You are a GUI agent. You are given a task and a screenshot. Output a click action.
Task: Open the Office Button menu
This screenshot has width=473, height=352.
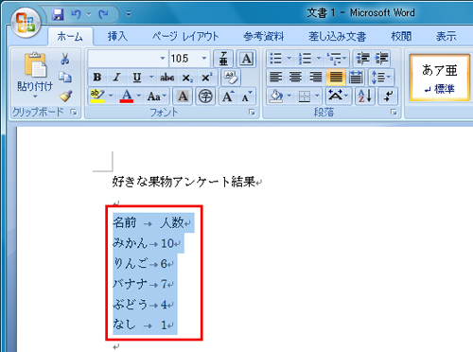[26, 23]
